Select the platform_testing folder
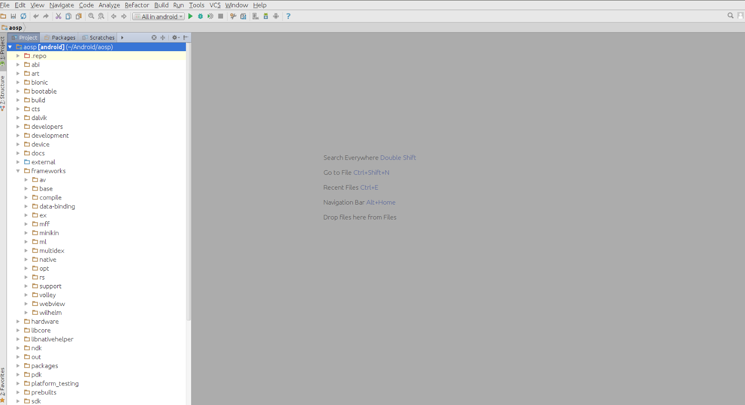Viewport: 745px width, 405px height. tap(55, 384)
